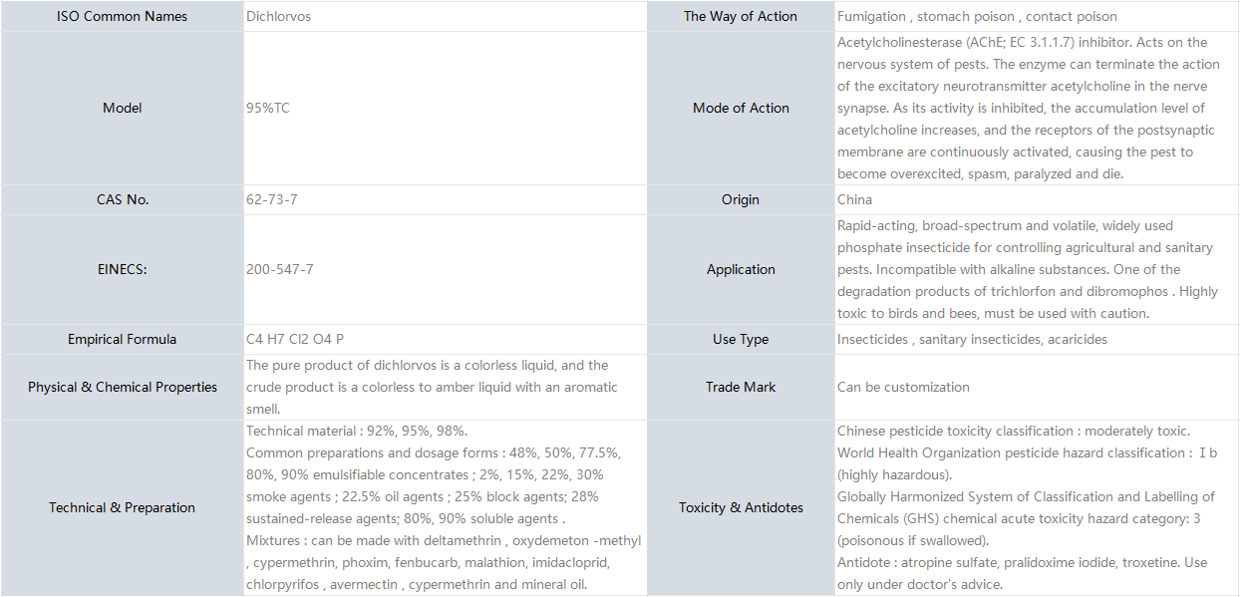
Task: Click The Way of Action header cell
Action: (741, 16)
